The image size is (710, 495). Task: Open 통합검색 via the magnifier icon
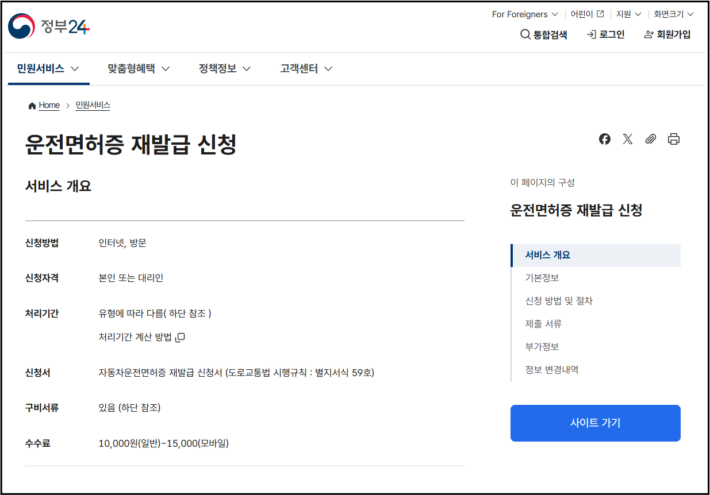tap(524, 34)
